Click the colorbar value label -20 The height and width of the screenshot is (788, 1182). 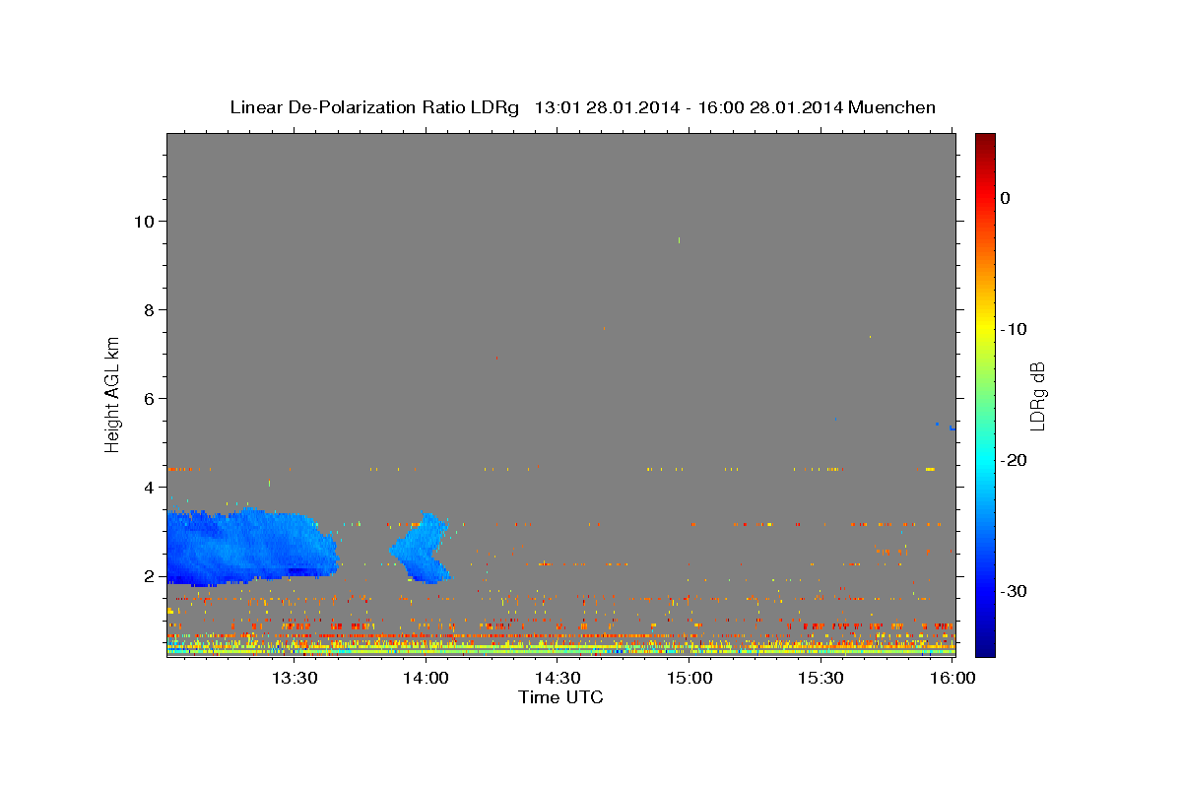pyautogui.click(x=1015, y=460)
